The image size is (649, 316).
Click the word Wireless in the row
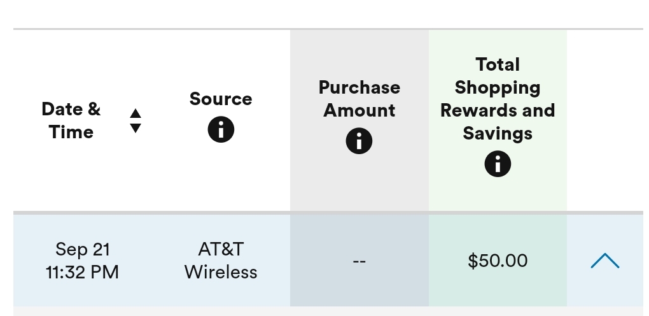point(221,273)
